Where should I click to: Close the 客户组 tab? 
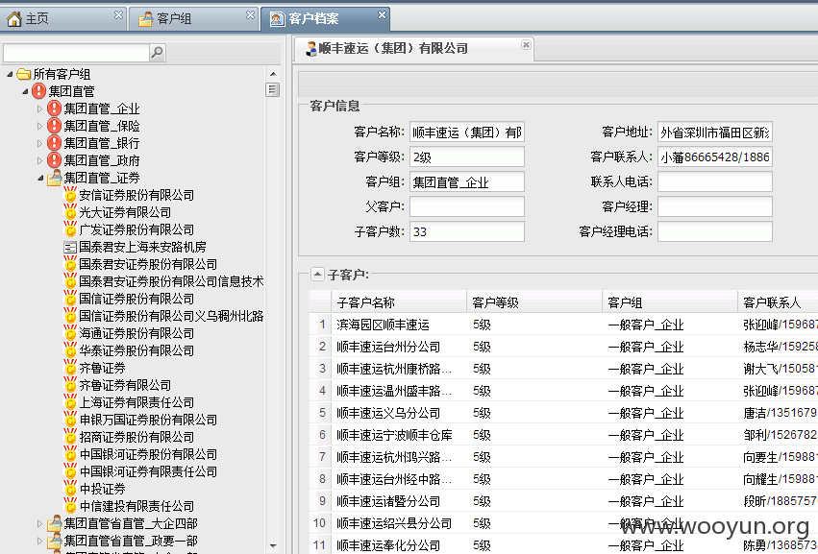click(x=251, y=14)
